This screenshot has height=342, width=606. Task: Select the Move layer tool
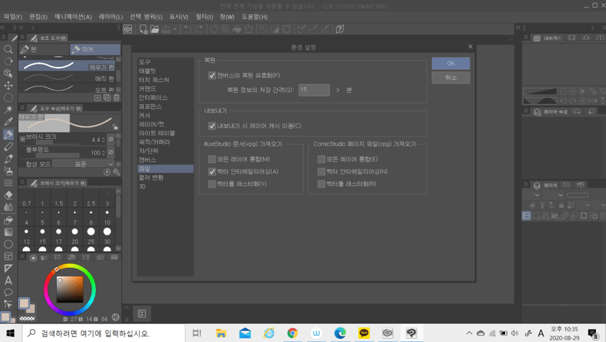pyautogui.click(x=8, y=85)
